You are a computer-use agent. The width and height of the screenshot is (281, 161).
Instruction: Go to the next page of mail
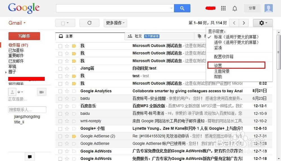pyautogui.click(x=244, y=23)
